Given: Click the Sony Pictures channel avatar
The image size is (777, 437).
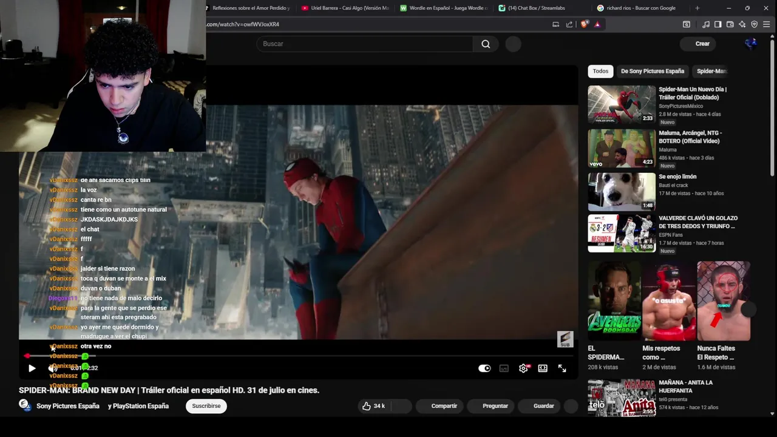Looking at the screenshot, I should (25, 405).
